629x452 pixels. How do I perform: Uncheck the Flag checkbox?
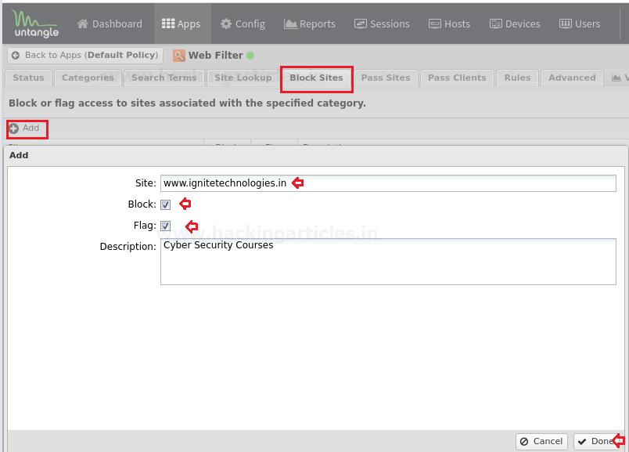click(x=166, y=226)
